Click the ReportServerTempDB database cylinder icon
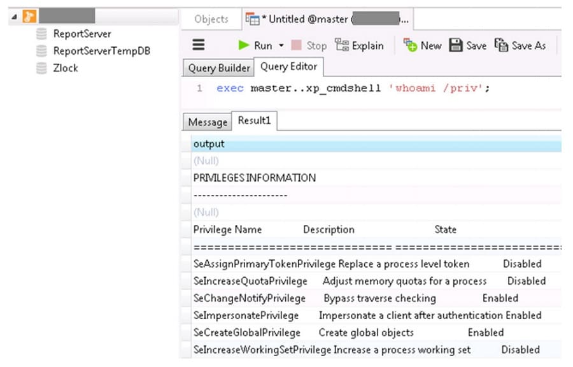Viewport: 573px width, 367px height. pyautogui.click(x=41, y=51)
